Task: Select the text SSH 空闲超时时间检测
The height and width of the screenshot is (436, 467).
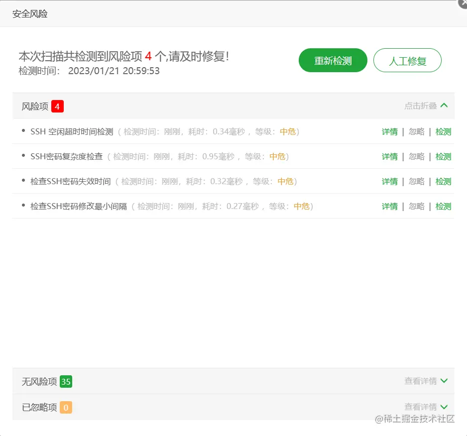Action: (x=72, y=131)
